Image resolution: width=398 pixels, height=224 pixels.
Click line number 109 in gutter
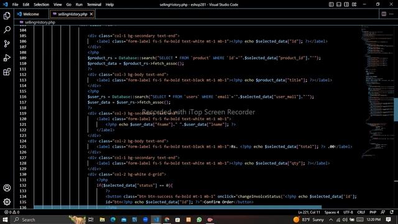pyautogui.click(x=23, y=58)
